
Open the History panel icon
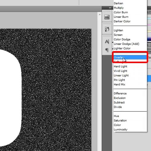click(x=107, y=29)
